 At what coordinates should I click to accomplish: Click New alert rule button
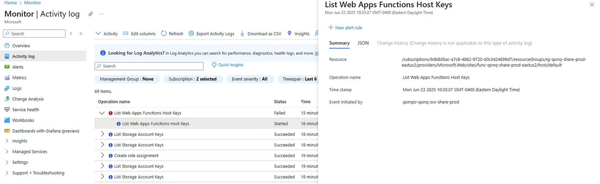point(345,28)
